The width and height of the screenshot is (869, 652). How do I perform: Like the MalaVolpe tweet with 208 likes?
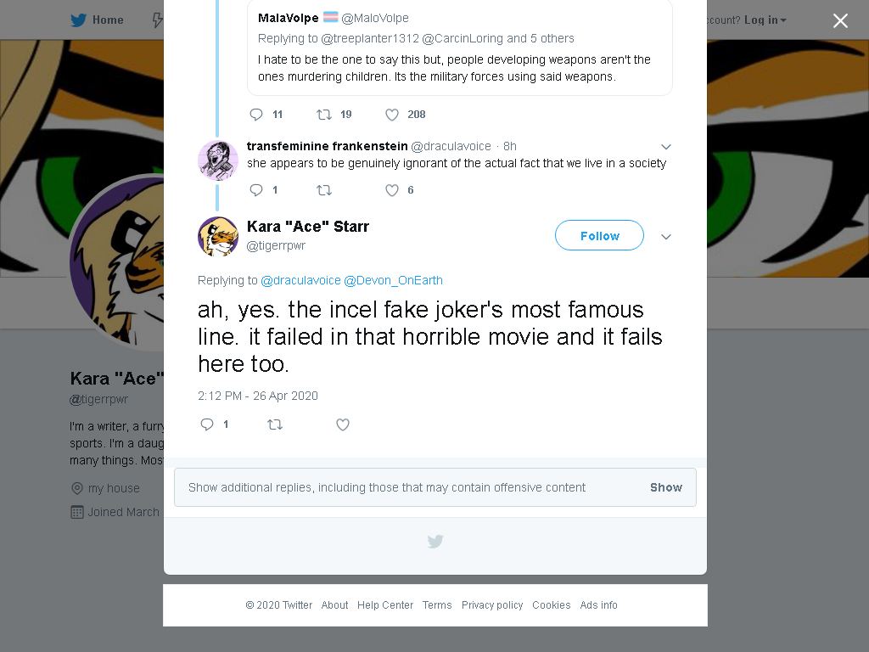pyautogui.click(x=392, y=115)
